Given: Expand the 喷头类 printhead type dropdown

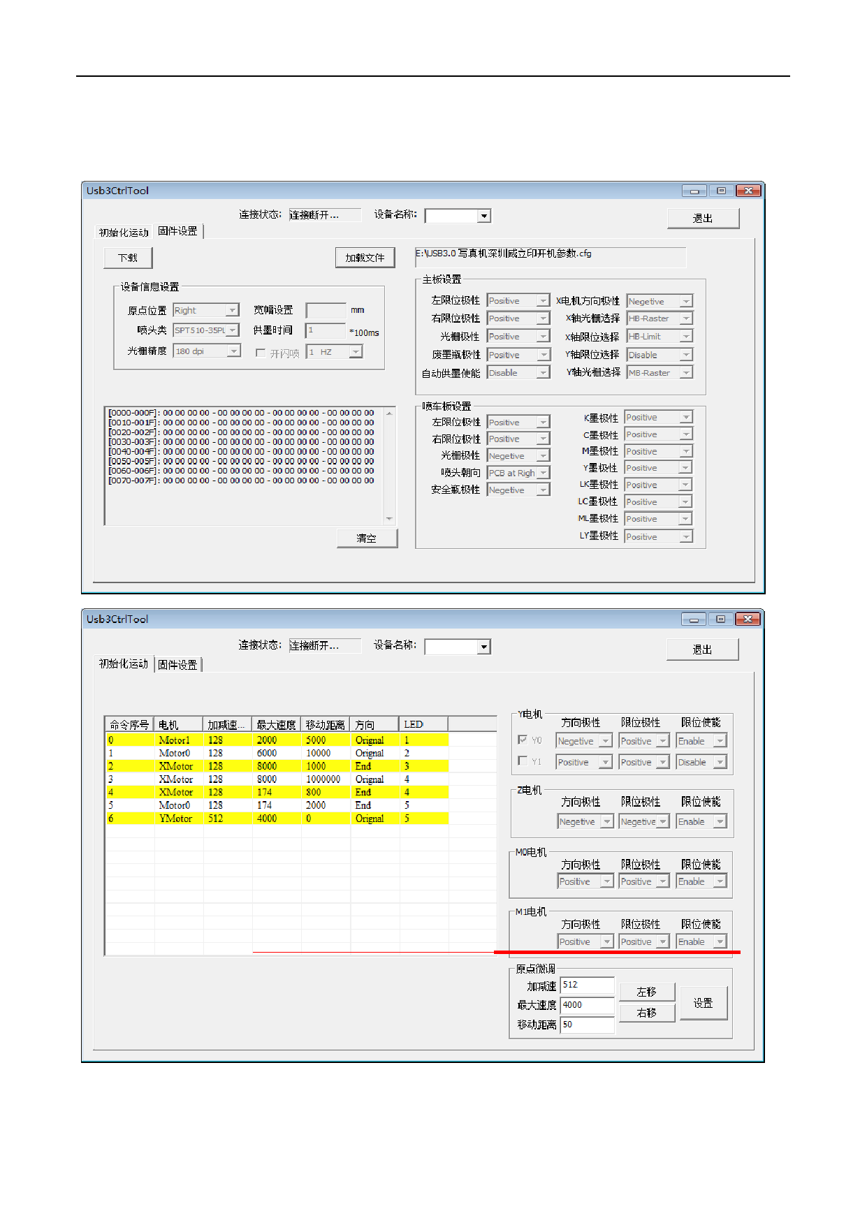Looking at the screenshot, I should (x=206, y=330).
